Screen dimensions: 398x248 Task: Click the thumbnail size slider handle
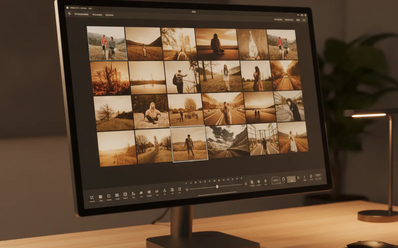pyautogui.click(x=217, y=187)
